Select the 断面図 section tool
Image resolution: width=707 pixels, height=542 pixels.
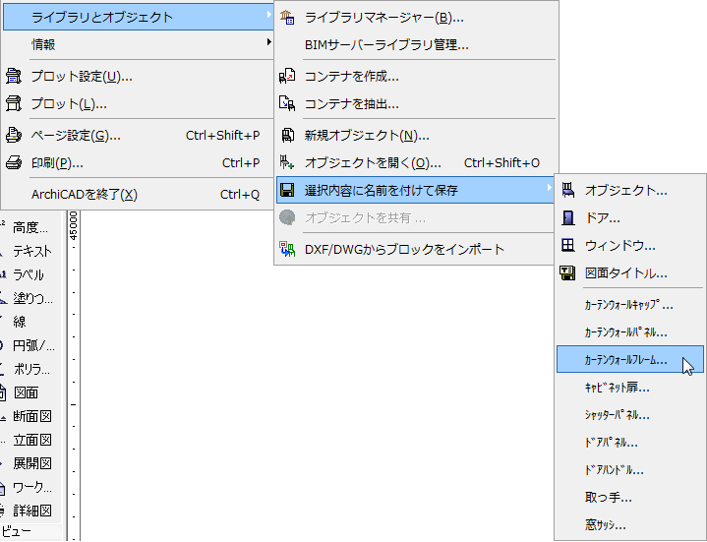click(x=29, y=416)
